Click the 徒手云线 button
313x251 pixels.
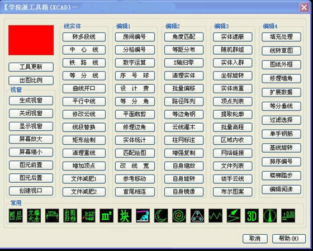tap(233, 179)
